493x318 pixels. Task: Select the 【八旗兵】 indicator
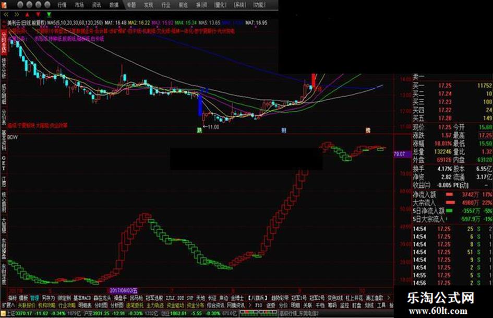pyautogui.click(x=257, y=298)
